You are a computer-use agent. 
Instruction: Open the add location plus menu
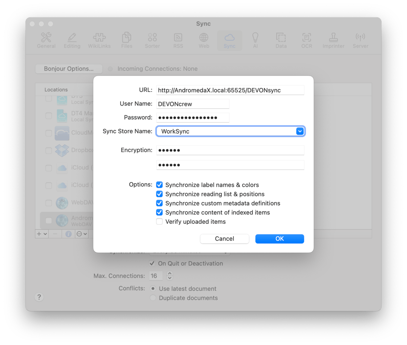tap(42, 234)
